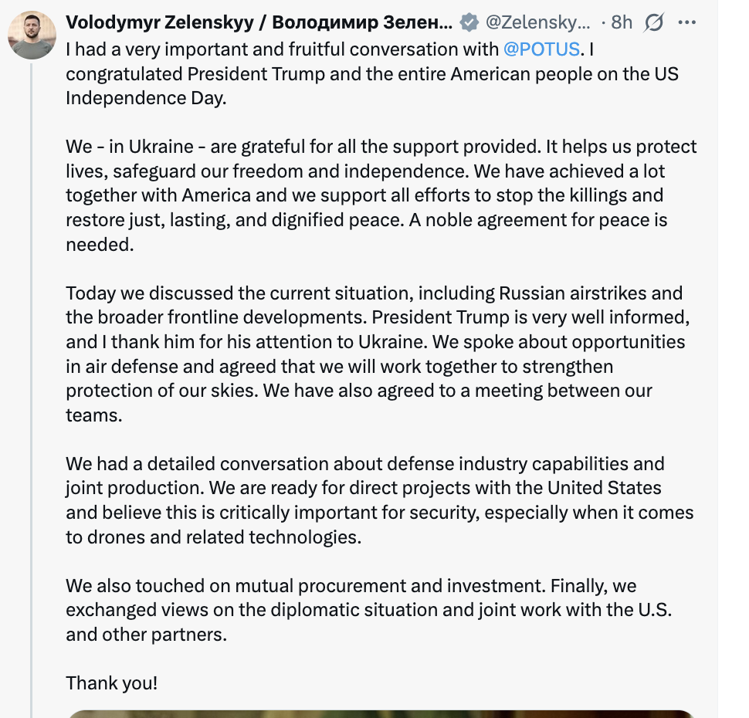This screenshot has height=718, width=749.
Task: Click the vertical thread line below avatar
Action: click(x=32, y=386)
